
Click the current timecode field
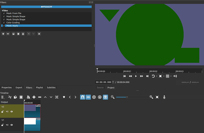tap(104, 82)
